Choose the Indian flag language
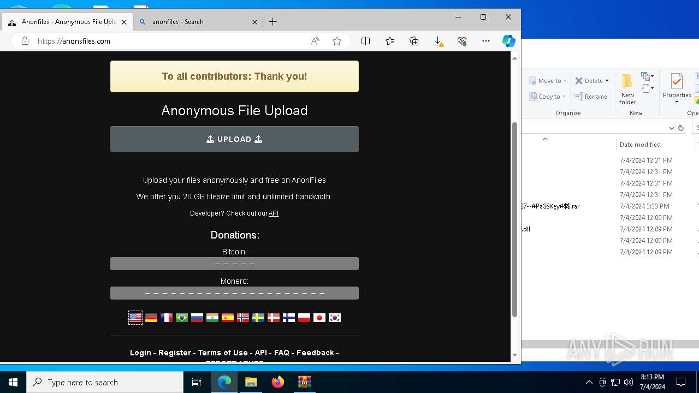This screenshot has height=393, width=699. pos(212,318)
